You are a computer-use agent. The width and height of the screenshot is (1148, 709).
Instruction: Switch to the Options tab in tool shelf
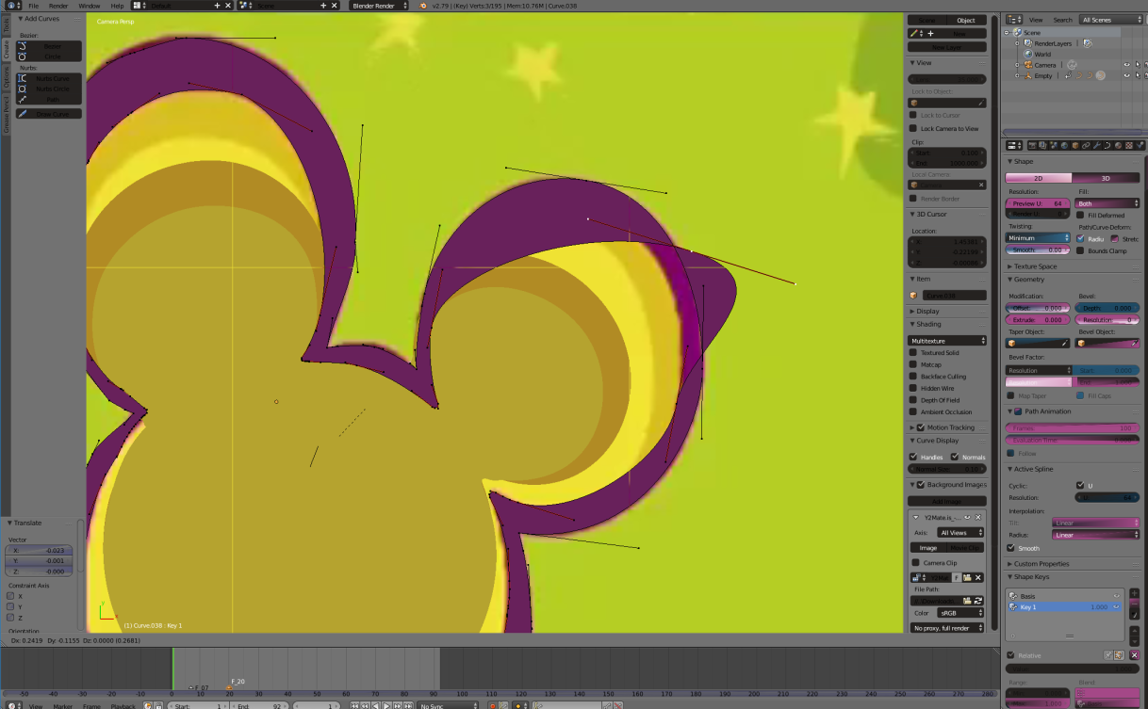tap(5, 78)
